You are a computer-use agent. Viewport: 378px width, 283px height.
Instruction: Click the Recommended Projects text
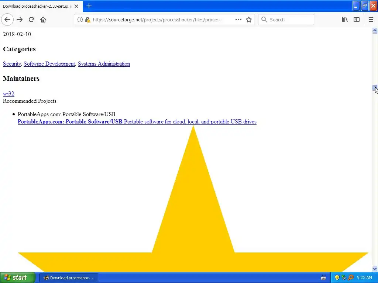click(x=30, y=101)
